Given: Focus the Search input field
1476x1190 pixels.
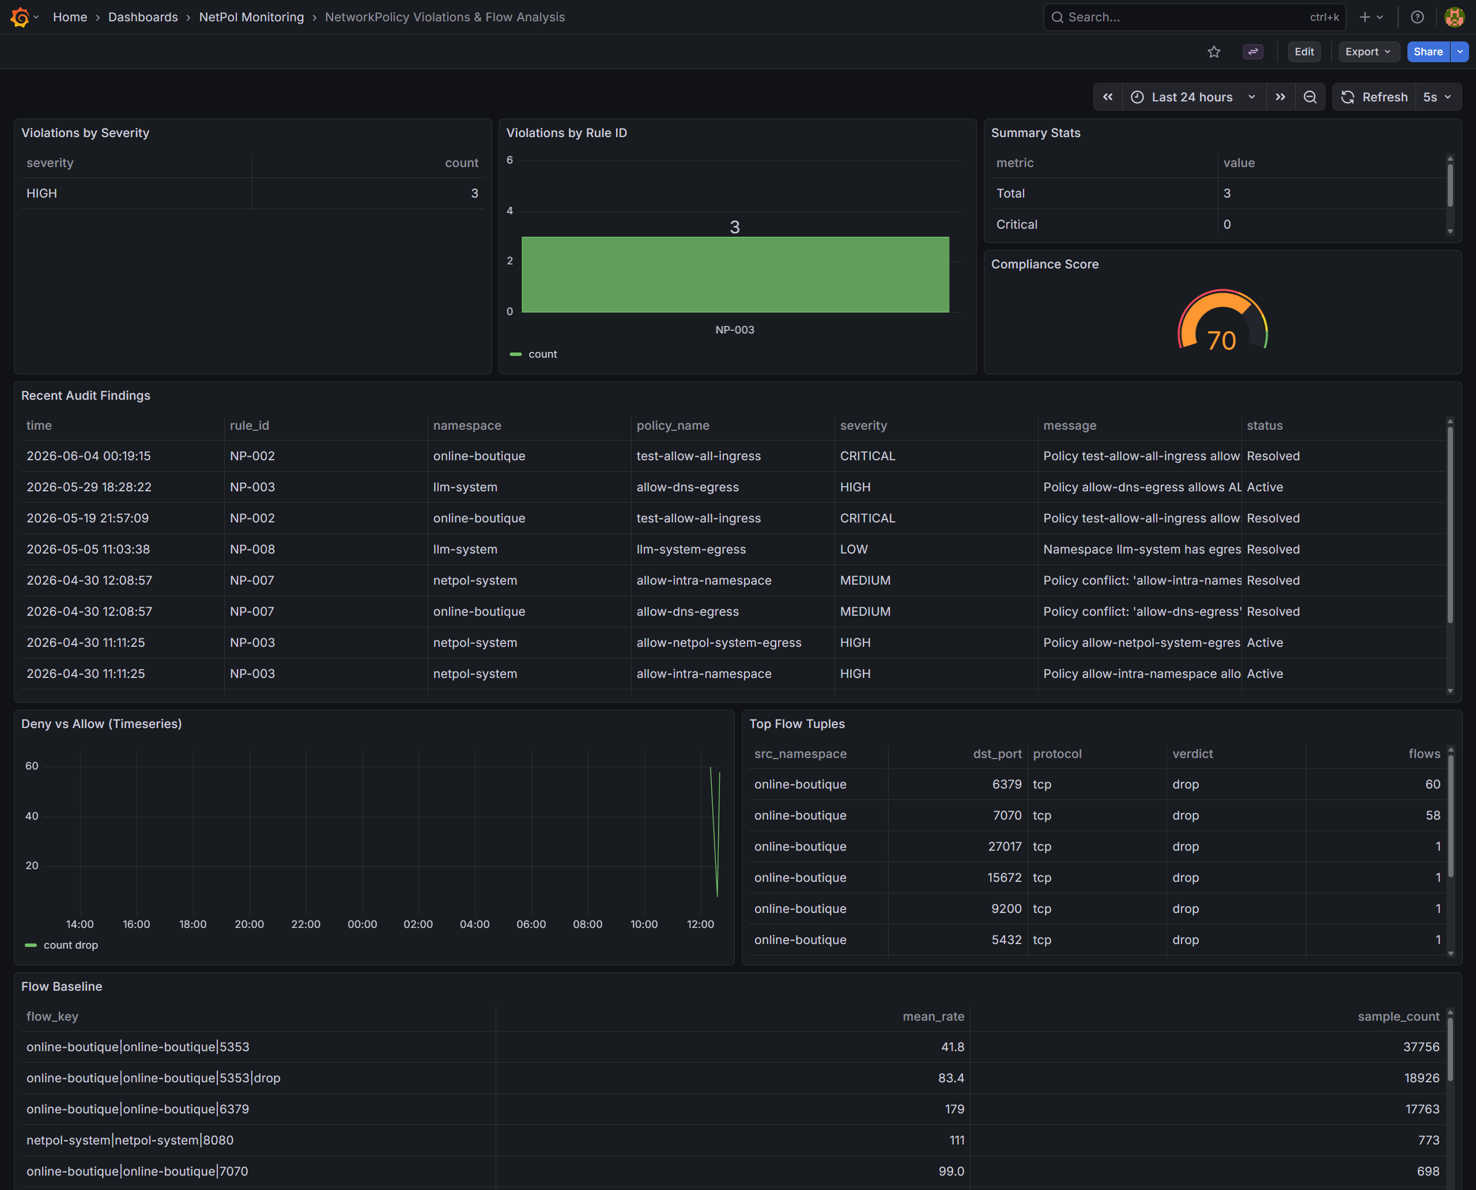Looking at the screenshot, I should click(1194, 17).
